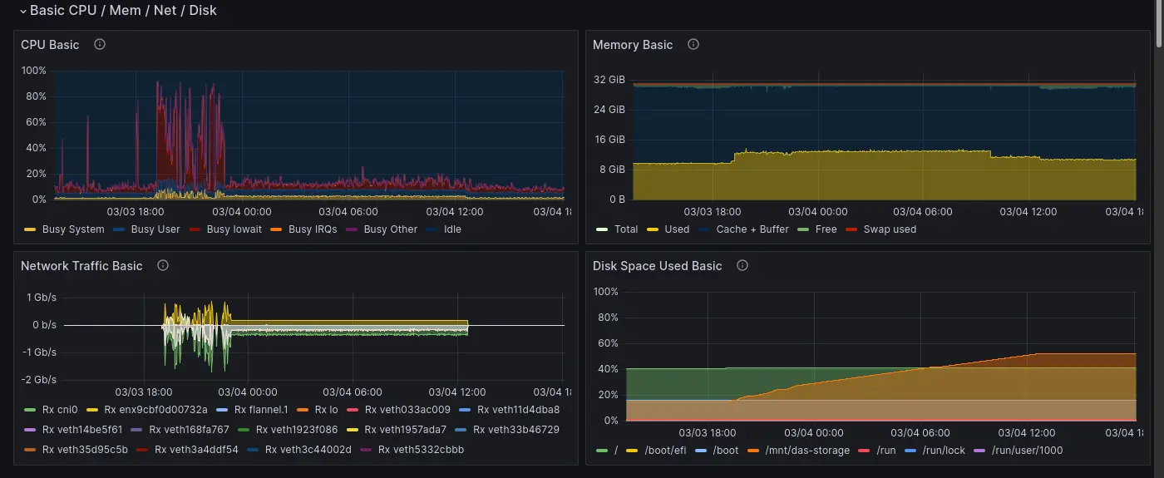Click the Busy System legend color swatch

point(31,229)
